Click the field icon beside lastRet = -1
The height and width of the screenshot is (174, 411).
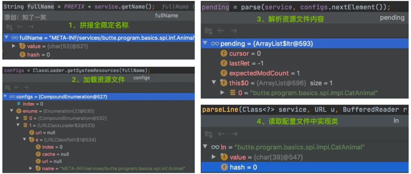tap(223, 63)
